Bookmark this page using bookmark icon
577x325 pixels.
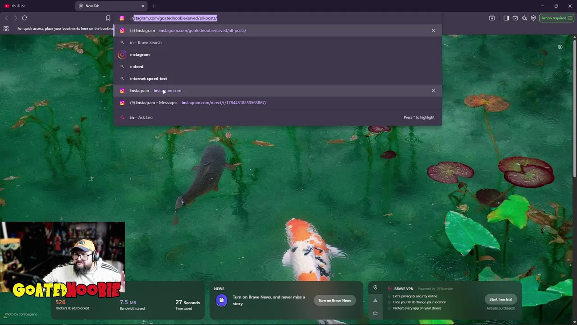[x=108, y=18]
